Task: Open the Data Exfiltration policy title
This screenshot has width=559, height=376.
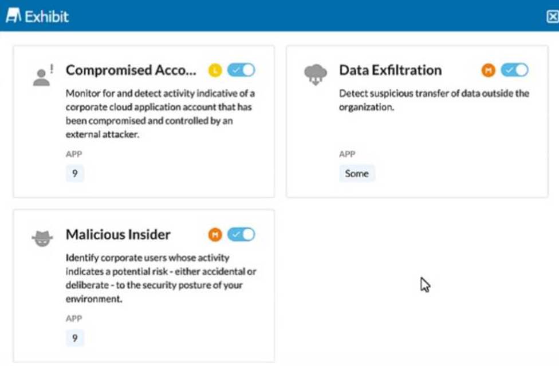Action: 390,70
